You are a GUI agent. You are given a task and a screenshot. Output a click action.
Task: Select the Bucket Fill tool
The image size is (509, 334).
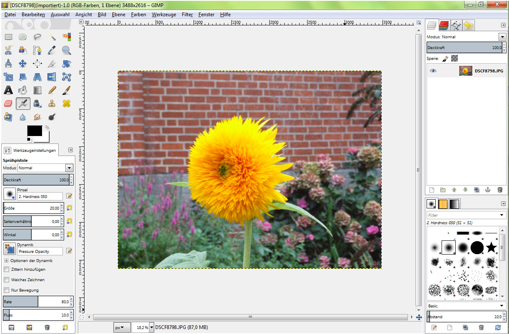tap(22, 90)
